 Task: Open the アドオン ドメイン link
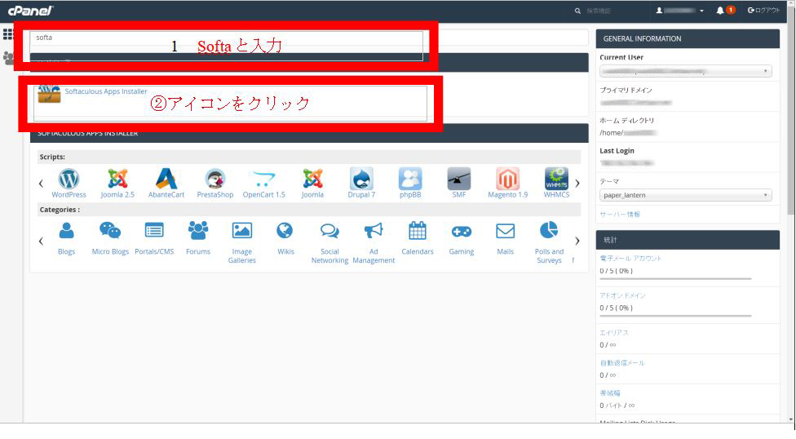[x=622, y=295]
